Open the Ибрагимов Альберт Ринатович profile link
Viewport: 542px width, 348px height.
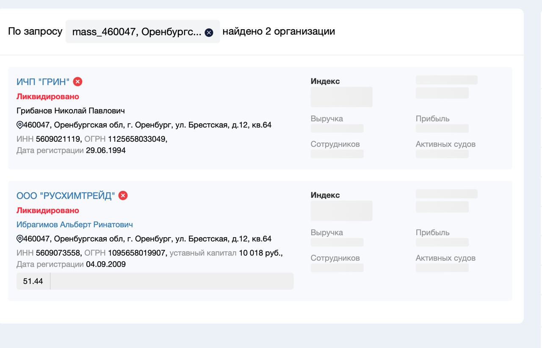[75, 224]
